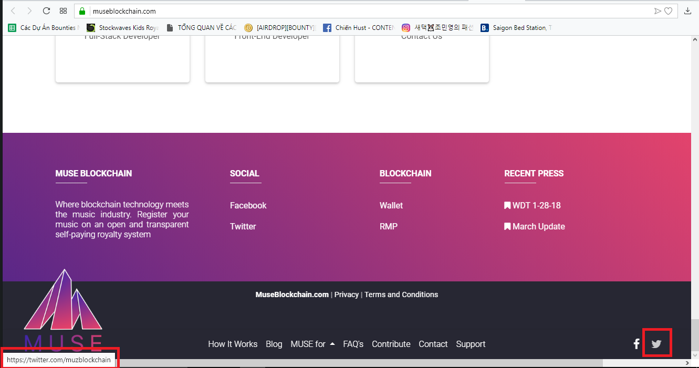
Task: Click the MuseBlockchain.com footer link
Action: (292, 295)
